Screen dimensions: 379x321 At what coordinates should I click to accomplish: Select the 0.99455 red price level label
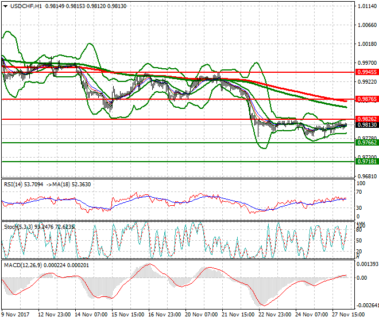(x=366, y=73)
